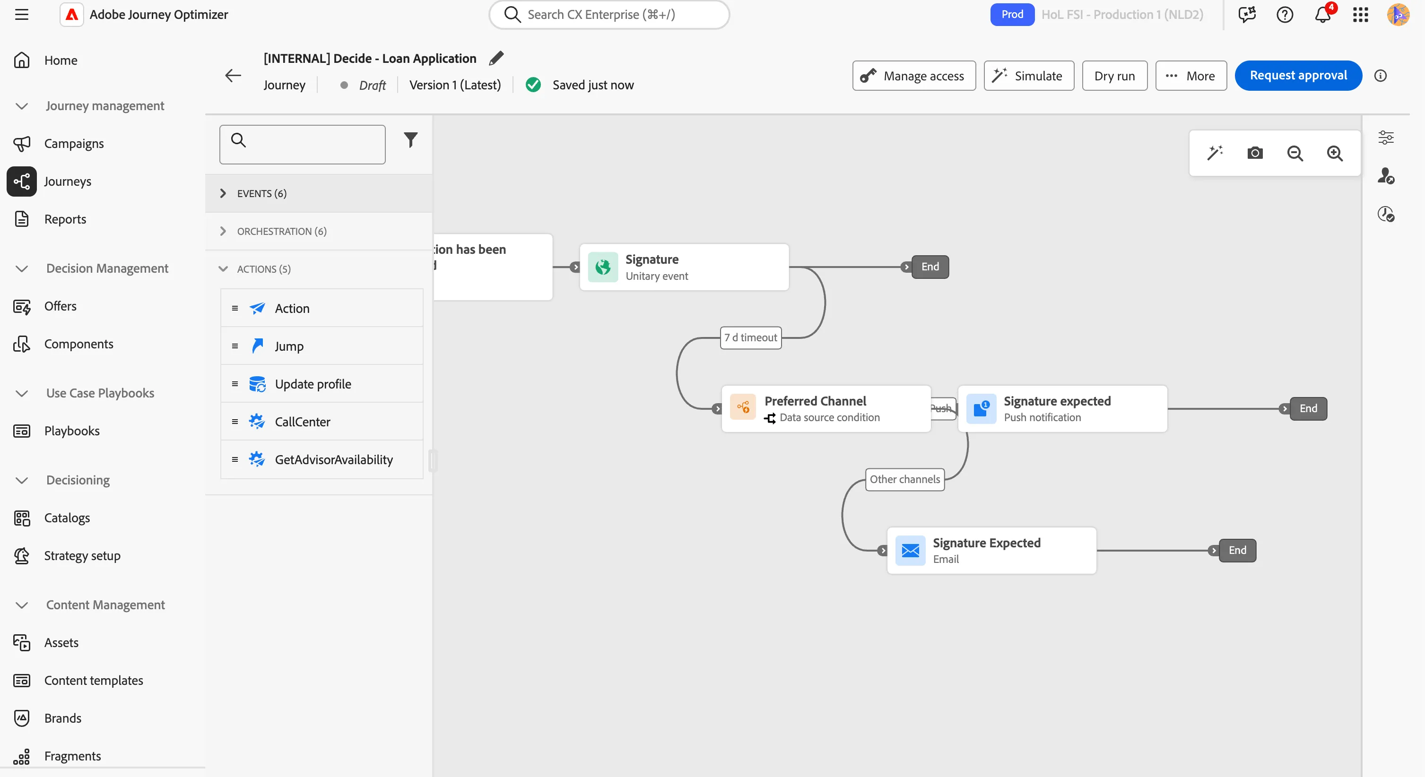Click the info icon beside Request approval
The height and width of the screenshot is (777, 1425).
pyautogui.click(x=1381, y=76)
